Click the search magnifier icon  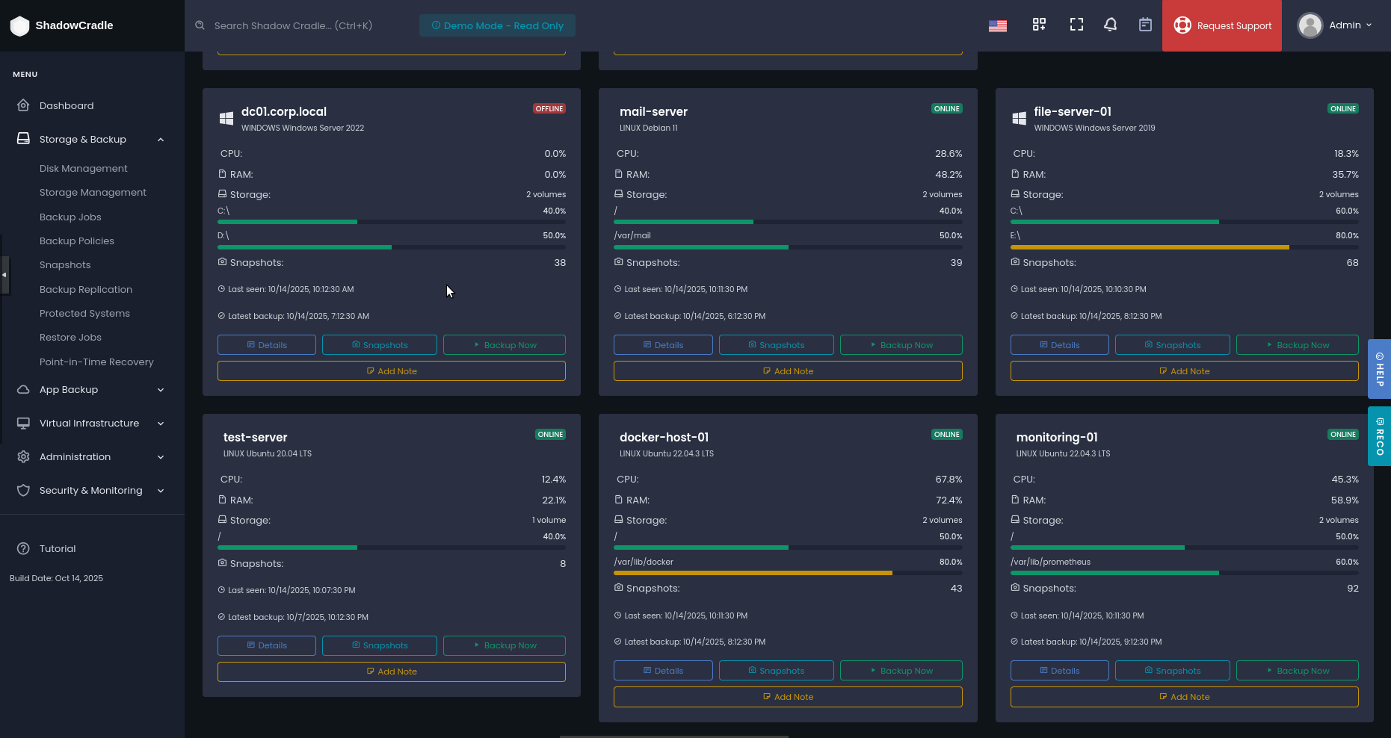tap(200, 25)
